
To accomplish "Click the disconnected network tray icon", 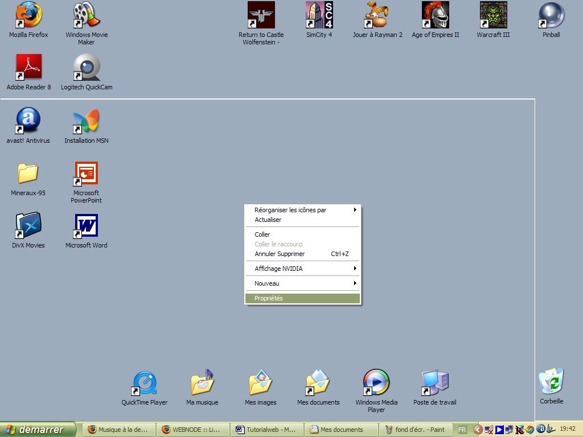I will [x=489, y=430].
